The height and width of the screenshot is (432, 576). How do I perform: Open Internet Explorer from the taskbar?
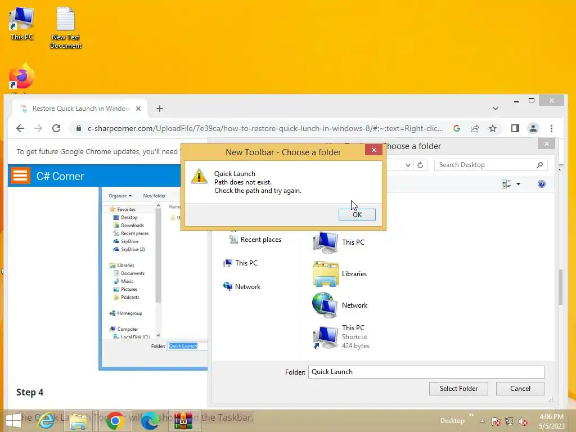[46, 421]
